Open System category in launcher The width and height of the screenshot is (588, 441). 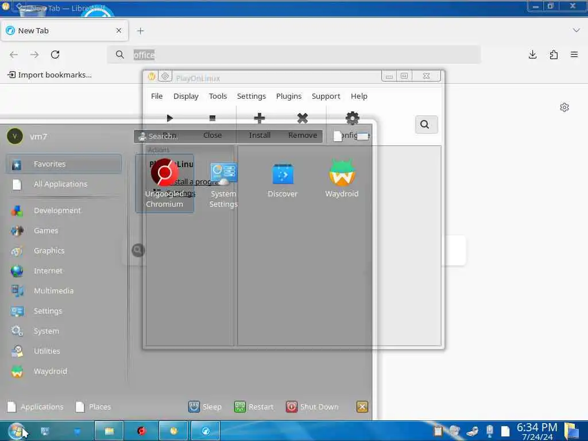(x=64, y=331)
